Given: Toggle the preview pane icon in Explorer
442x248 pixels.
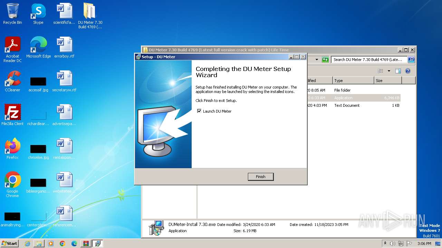Looking at the screenshot, I should [398, 71].
